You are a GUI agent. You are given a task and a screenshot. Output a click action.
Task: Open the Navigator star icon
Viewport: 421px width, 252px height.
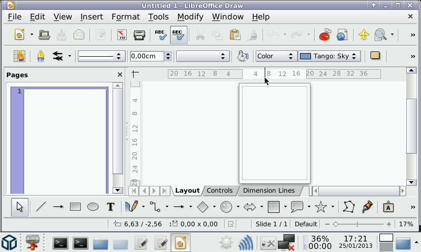[x=363, y=35]
